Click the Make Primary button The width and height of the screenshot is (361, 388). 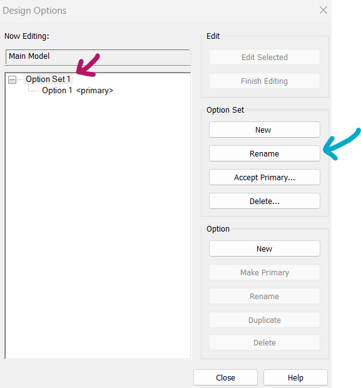click(265, 272)
